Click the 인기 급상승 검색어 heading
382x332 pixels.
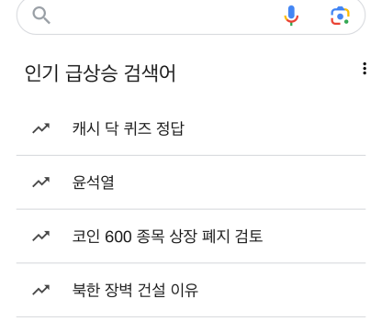[x=100, y=73]
